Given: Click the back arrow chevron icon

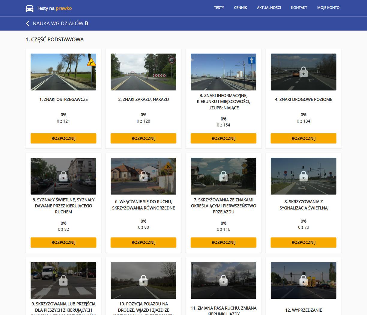Looking at the screenshot, I should tap(28, 23).
